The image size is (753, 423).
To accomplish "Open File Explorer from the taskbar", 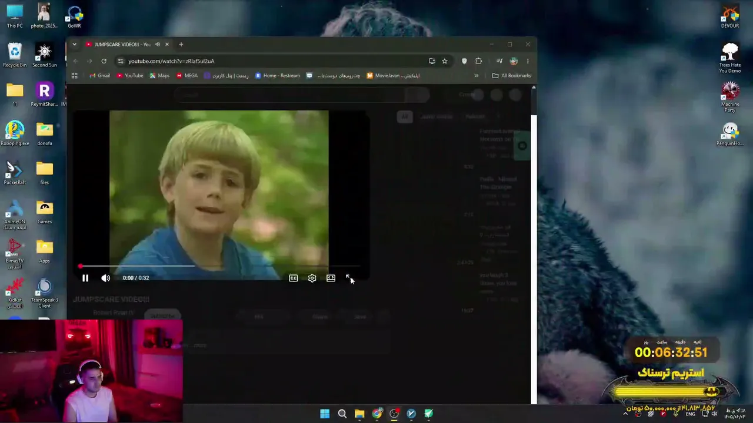I will 359,414.
